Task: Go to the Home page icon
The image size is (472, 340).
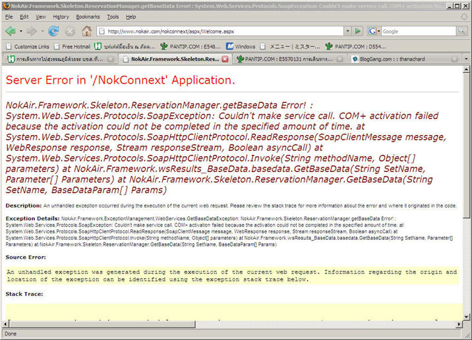Action: coord(87,31)
